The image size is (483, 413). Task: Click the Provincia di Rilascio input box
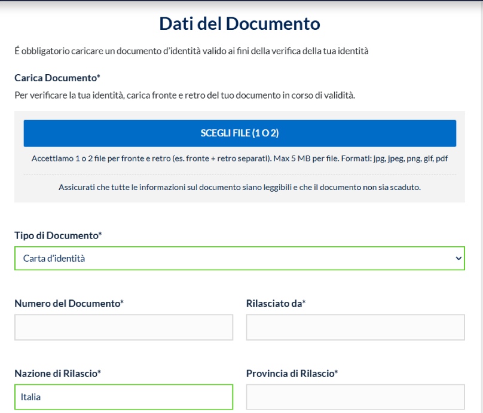pos(355,396)
